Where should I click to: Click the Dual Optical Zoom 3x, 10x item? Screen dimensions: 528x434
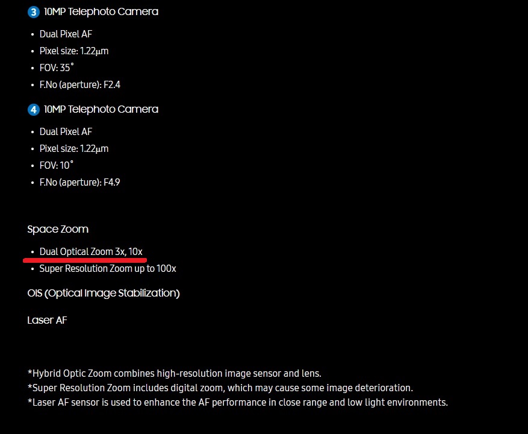91,251
